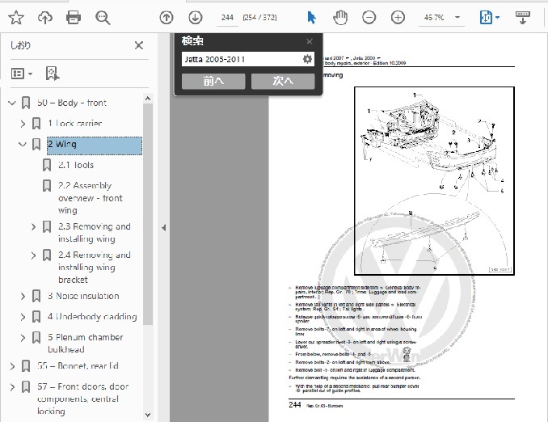548x422 pixels.
Task: Click the cloud upload icon
Action: coord(44,18)
